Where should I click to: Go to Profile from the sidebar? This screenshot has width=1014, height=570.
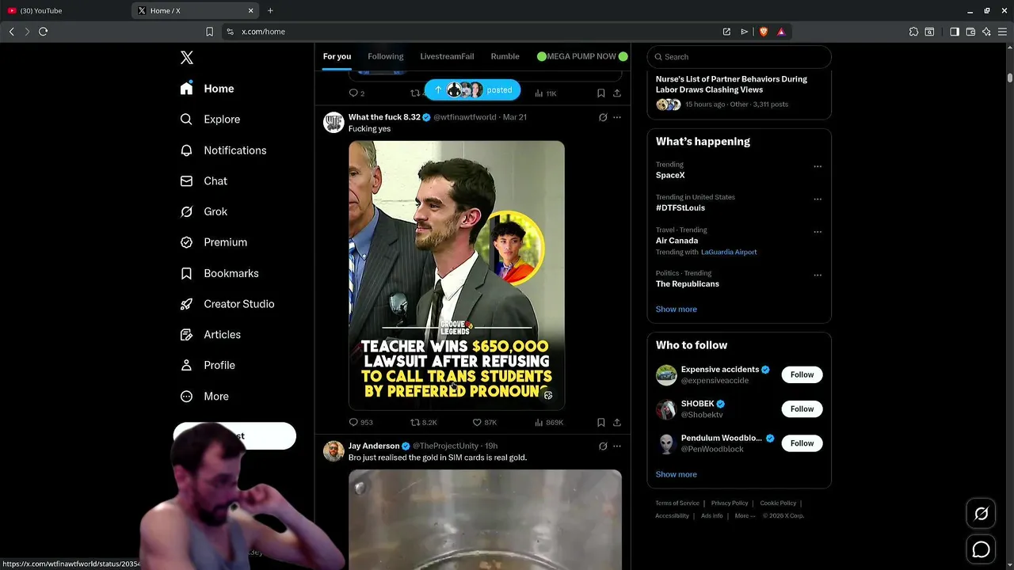(208, 366)
